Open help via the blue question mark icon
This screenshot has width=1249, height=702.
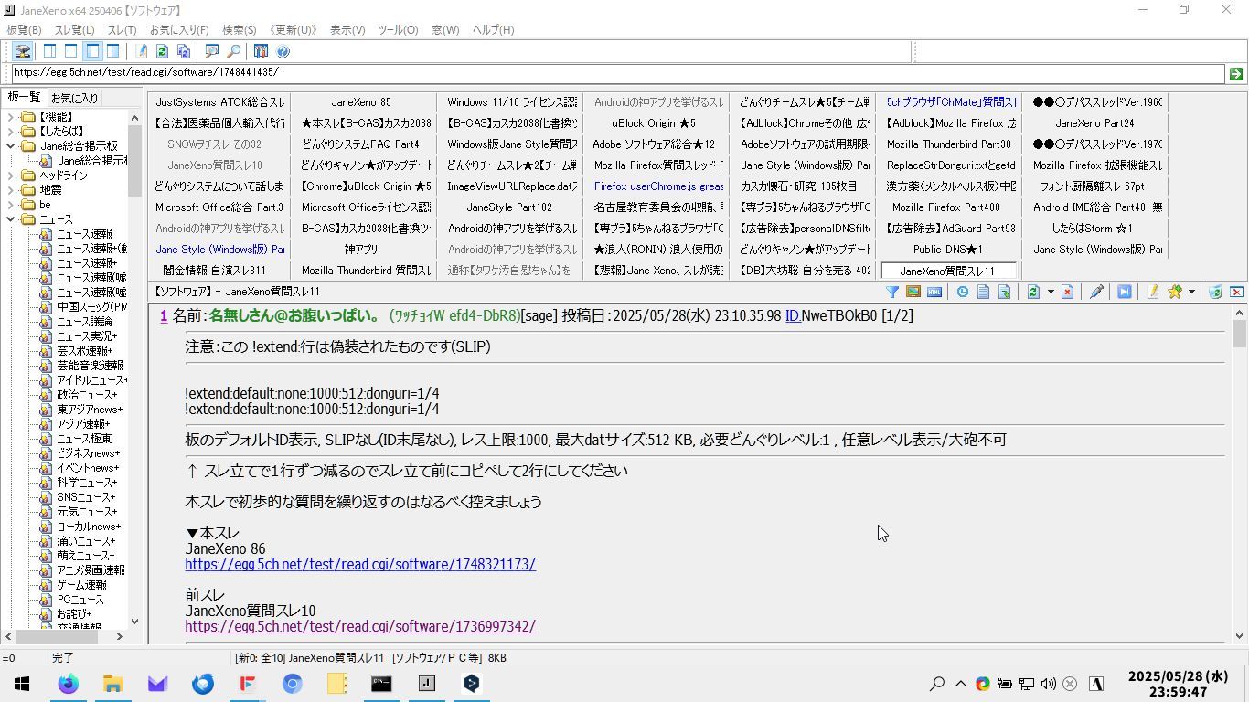point(283,52)
